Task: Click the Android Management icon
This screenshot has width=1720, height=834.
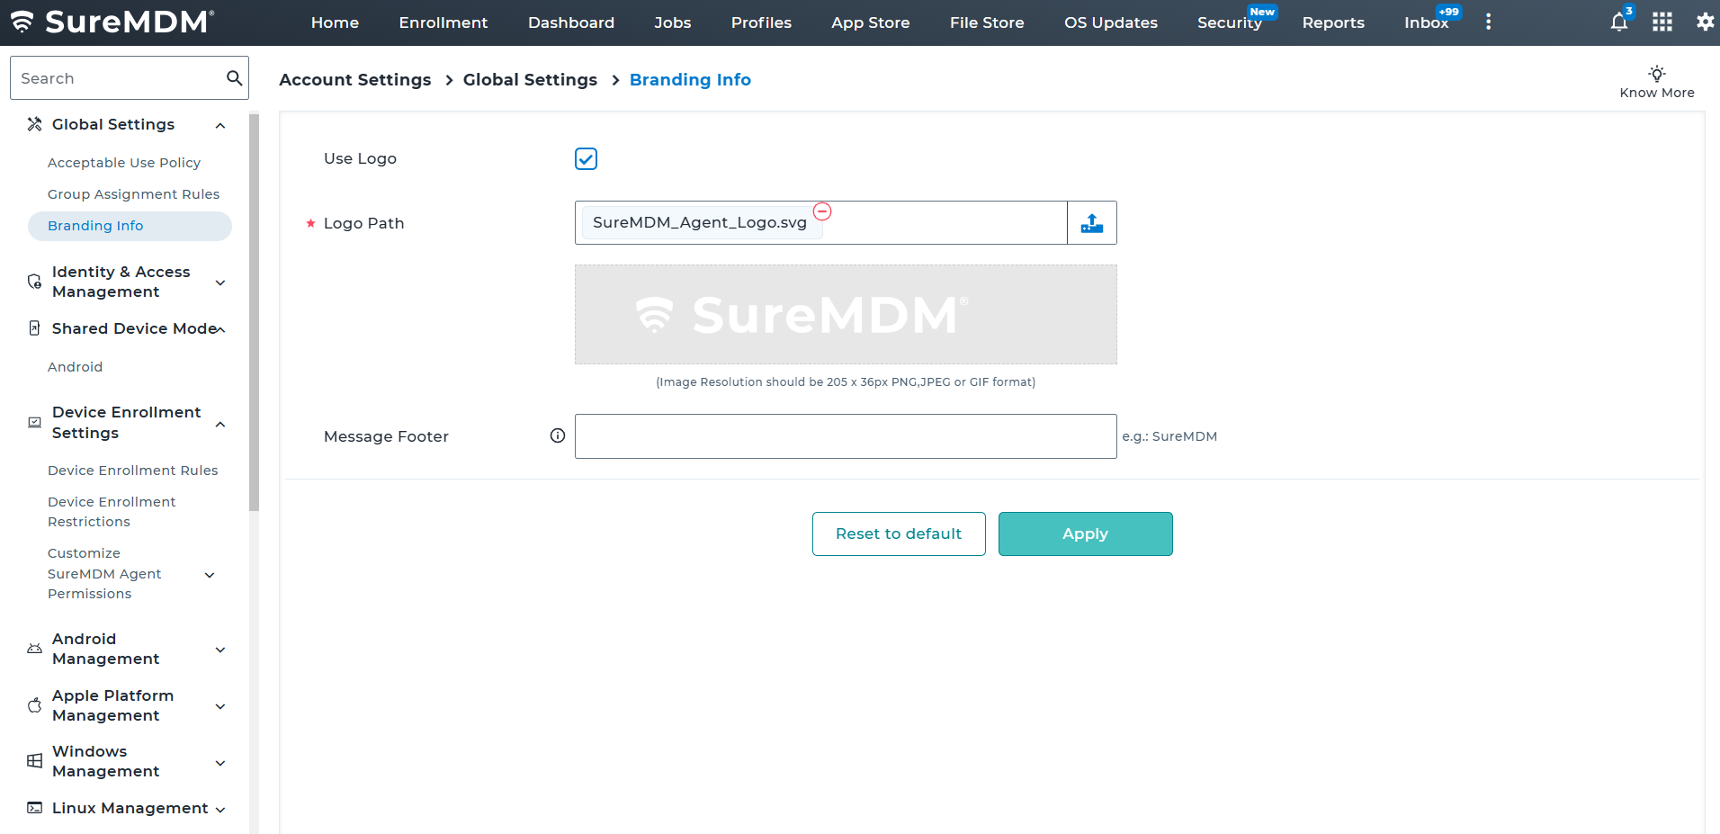Action: click(x=34, y=649)
